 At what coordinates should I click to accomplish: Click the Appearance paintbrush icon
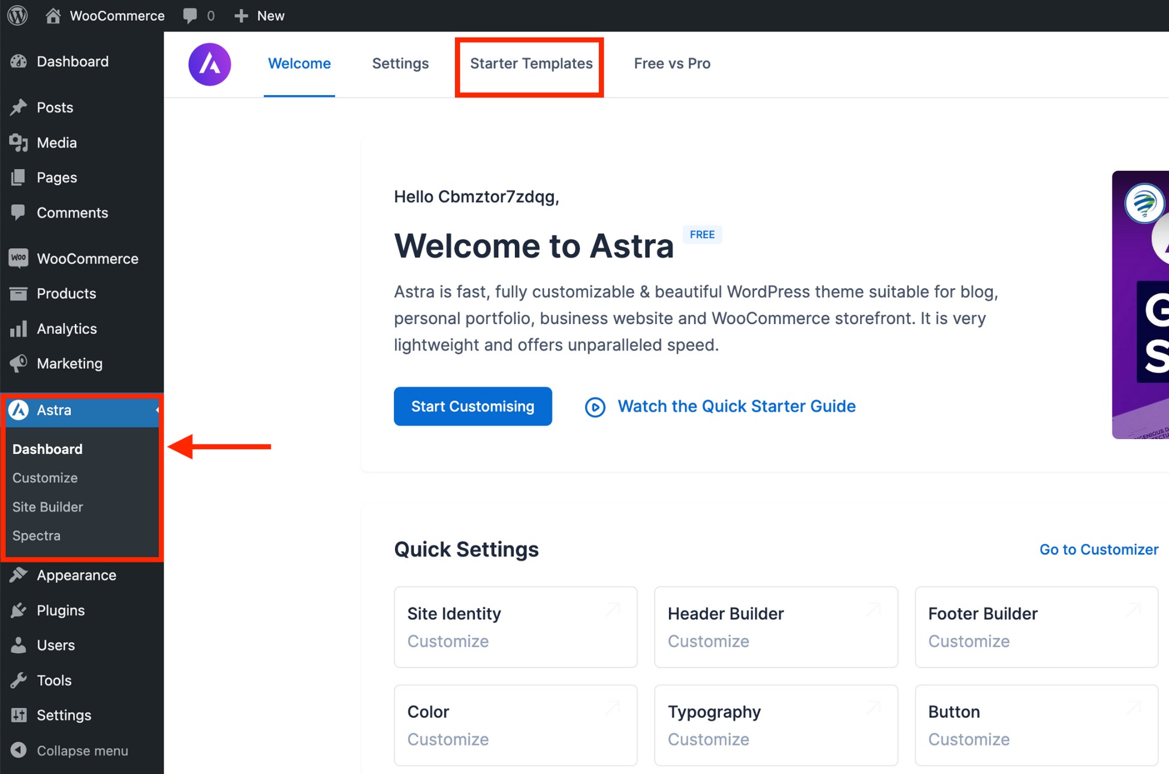tap(19, 575)
